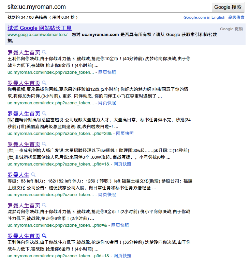
Task: Open 网页快照 for 一夜成名 result
Action: (x=122, y=164)
